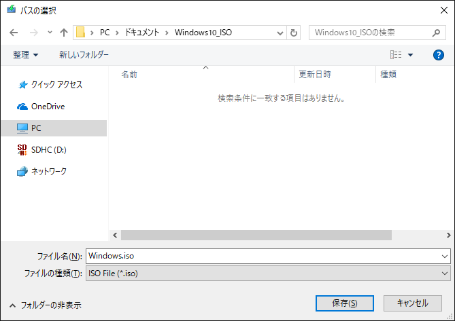
Task: Click the dialog title bar app icon
Action: coord(12,9)
